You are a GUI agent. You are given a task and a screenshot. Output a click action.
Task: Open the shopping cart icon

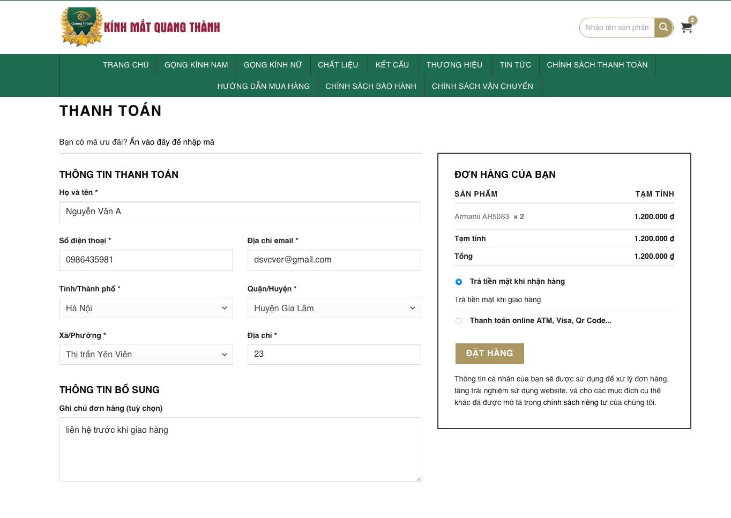coord(687,27)
